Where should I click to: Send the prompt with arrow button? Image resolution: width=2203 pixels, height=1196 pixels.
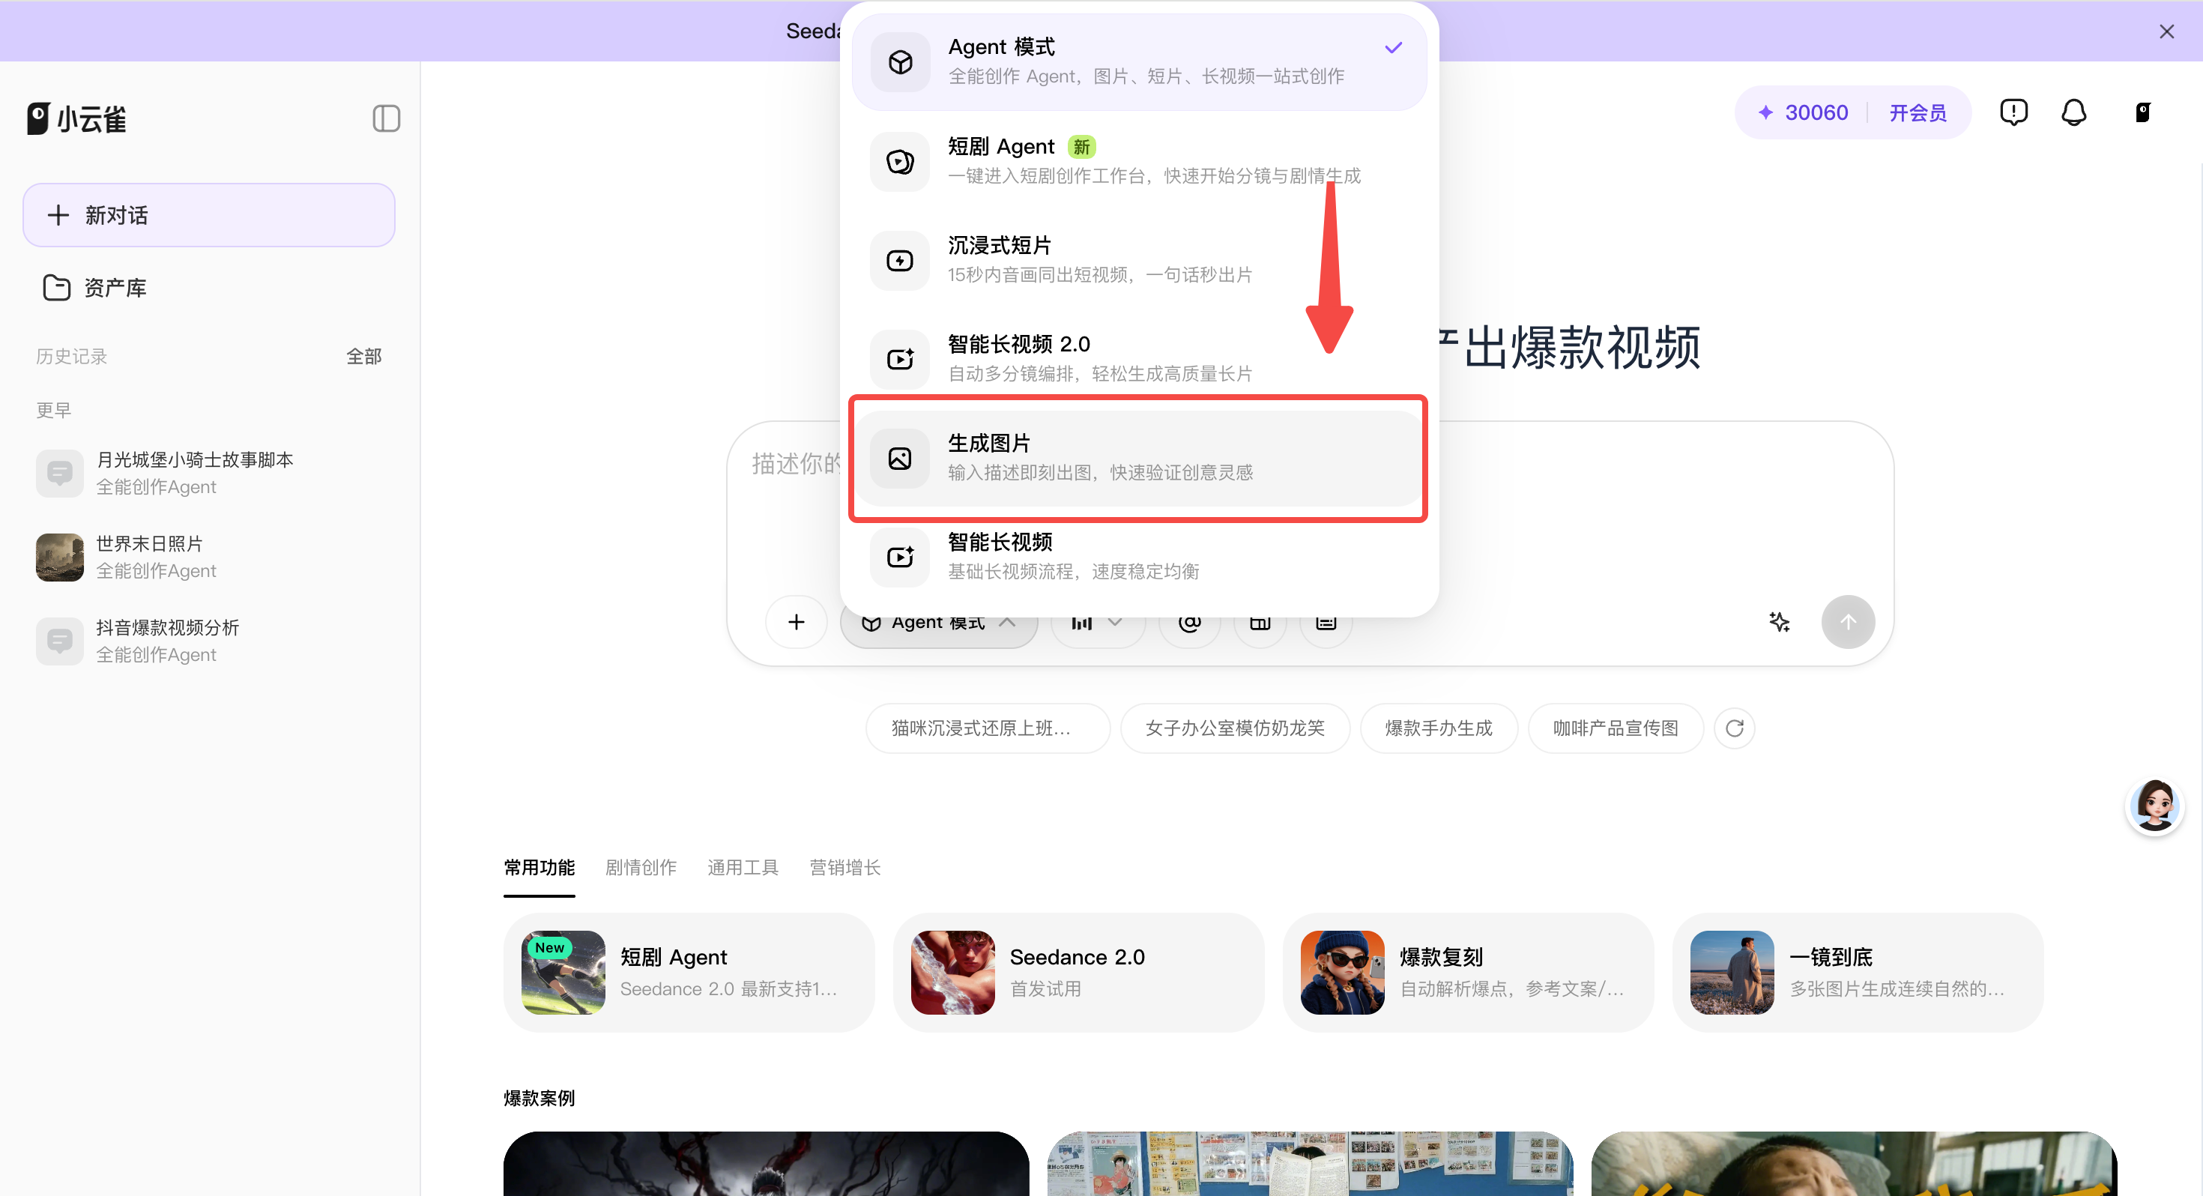pos(1847,622)
